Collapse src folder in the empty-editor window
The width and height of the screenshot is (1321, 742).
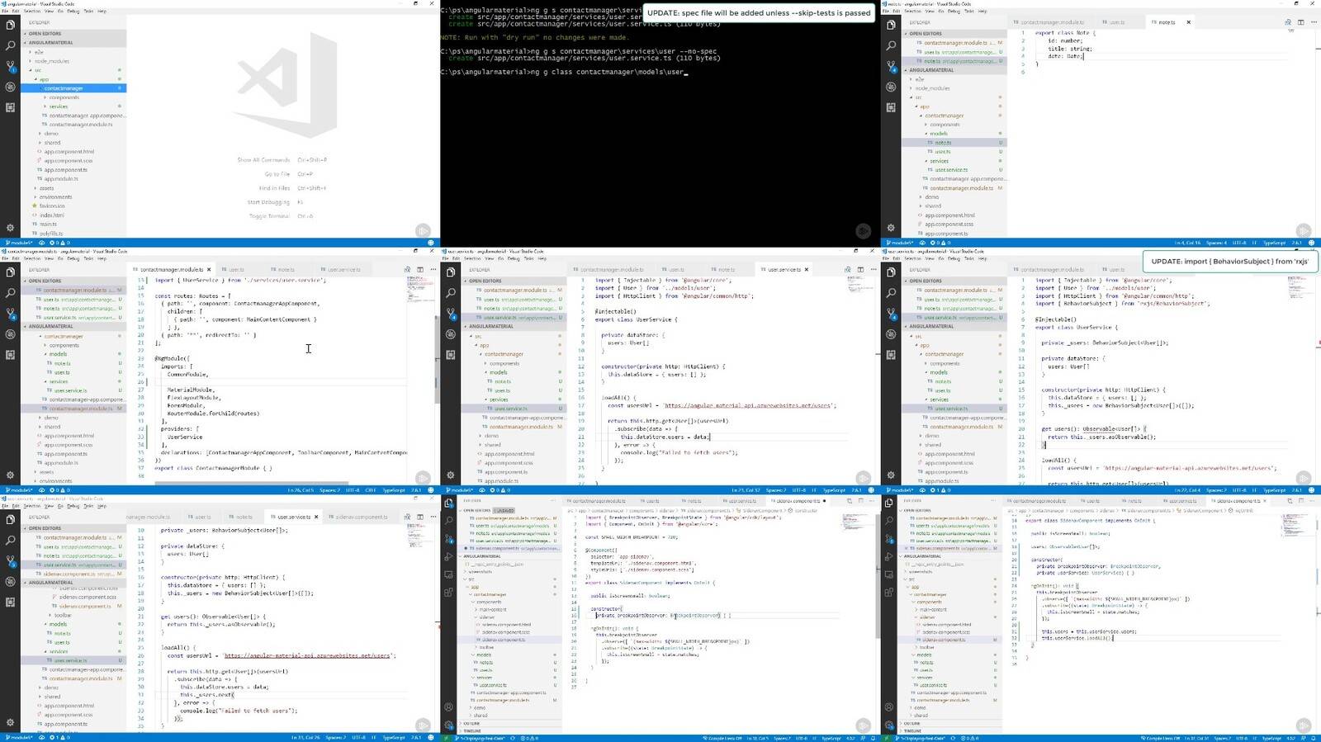[38, 70]
